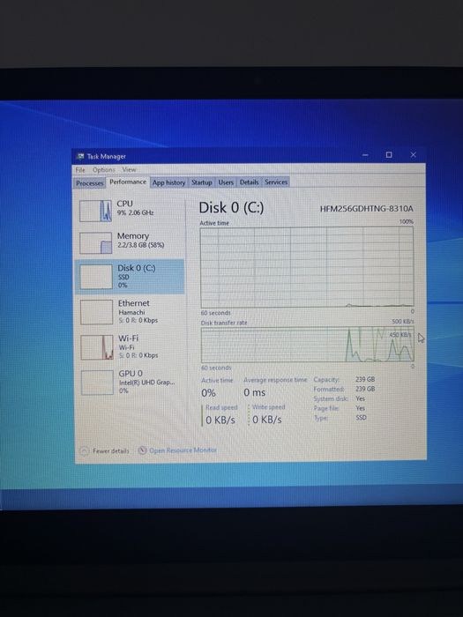This screenshot has height=617, width=463.
Task: Click the 0 ms average response value
Action: (x=254, y=392)
